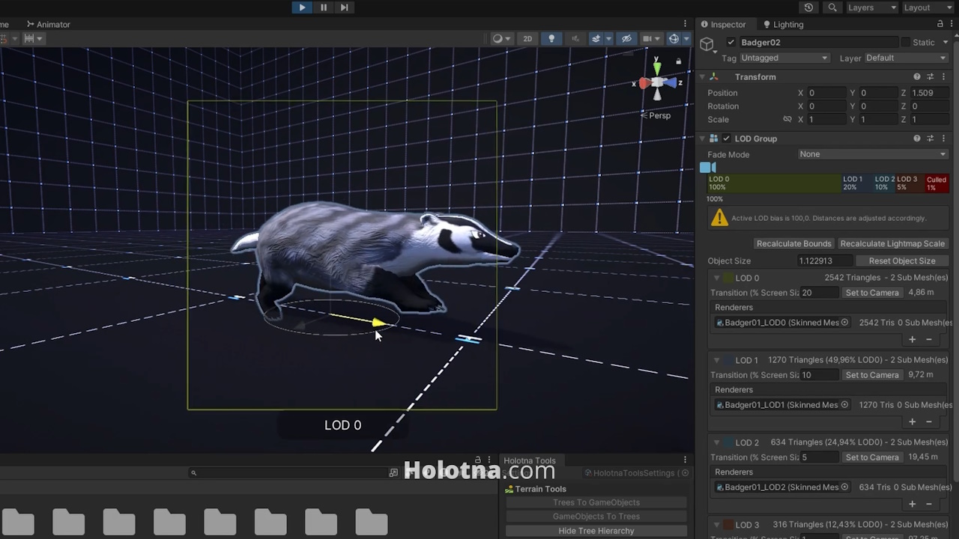Select the LOD 1 bar segment

point(857,183)
